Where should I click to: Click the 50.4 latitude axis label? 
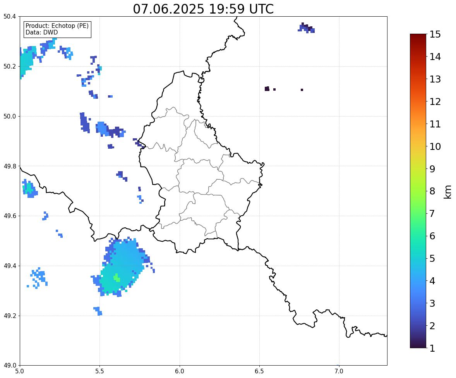click(9, 17)
